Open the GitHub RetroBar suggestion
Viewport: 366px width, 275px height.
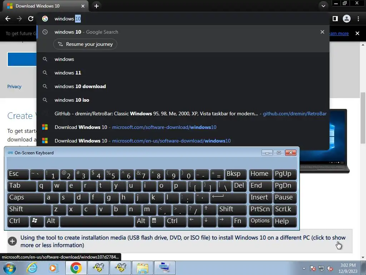click(183, 114)
